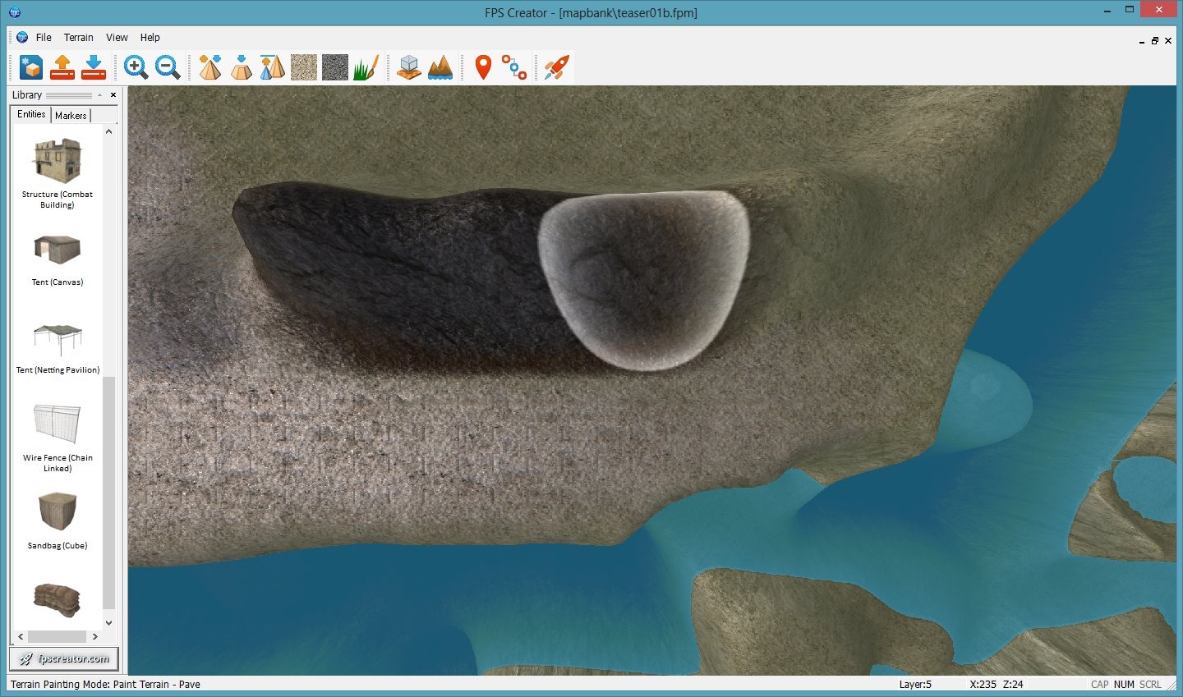Pick the grass painting brush tool
This screenshot has height=697, width=1183.
pos(366,67)
